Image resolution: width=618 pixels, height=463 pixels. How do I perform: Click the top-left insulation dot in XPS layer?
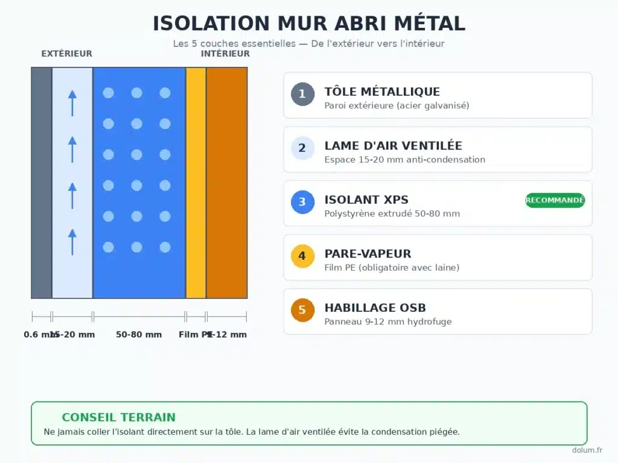point(109,93)
